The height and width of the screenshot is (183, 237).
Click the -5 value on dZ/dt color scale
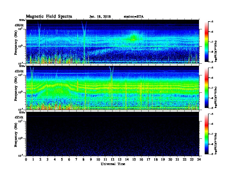(212, 114)
